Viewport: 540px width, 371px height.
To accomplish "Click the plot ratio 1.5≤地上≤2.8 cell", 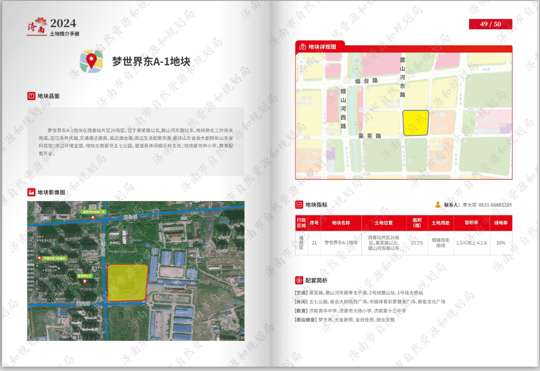I will pos(472,243).
